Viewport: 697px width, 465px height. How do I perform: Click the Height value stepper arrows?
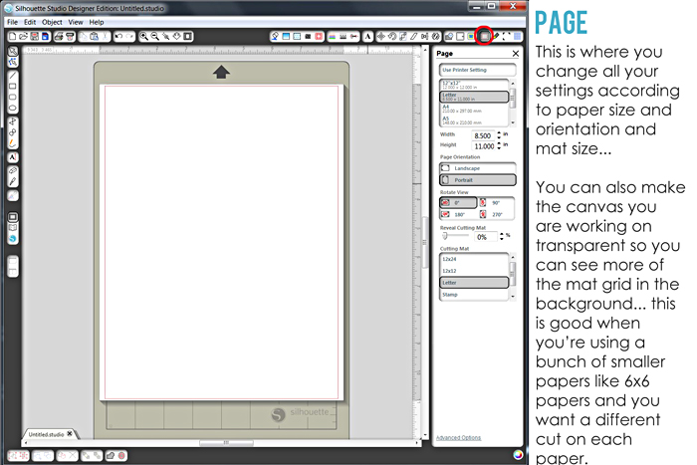[499, 145]
